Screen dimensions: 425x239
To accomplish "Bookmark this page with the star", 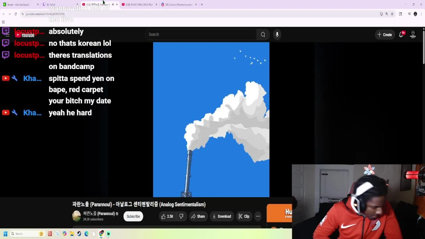I will tap(392, 14).
